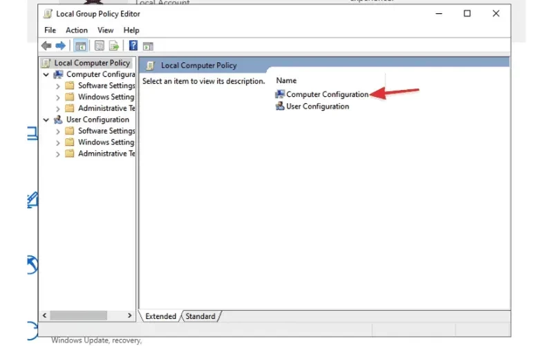This screenshot has height=346, width=553.
Task: Click the Properties toolbar icon
Action: coord(99,46)
